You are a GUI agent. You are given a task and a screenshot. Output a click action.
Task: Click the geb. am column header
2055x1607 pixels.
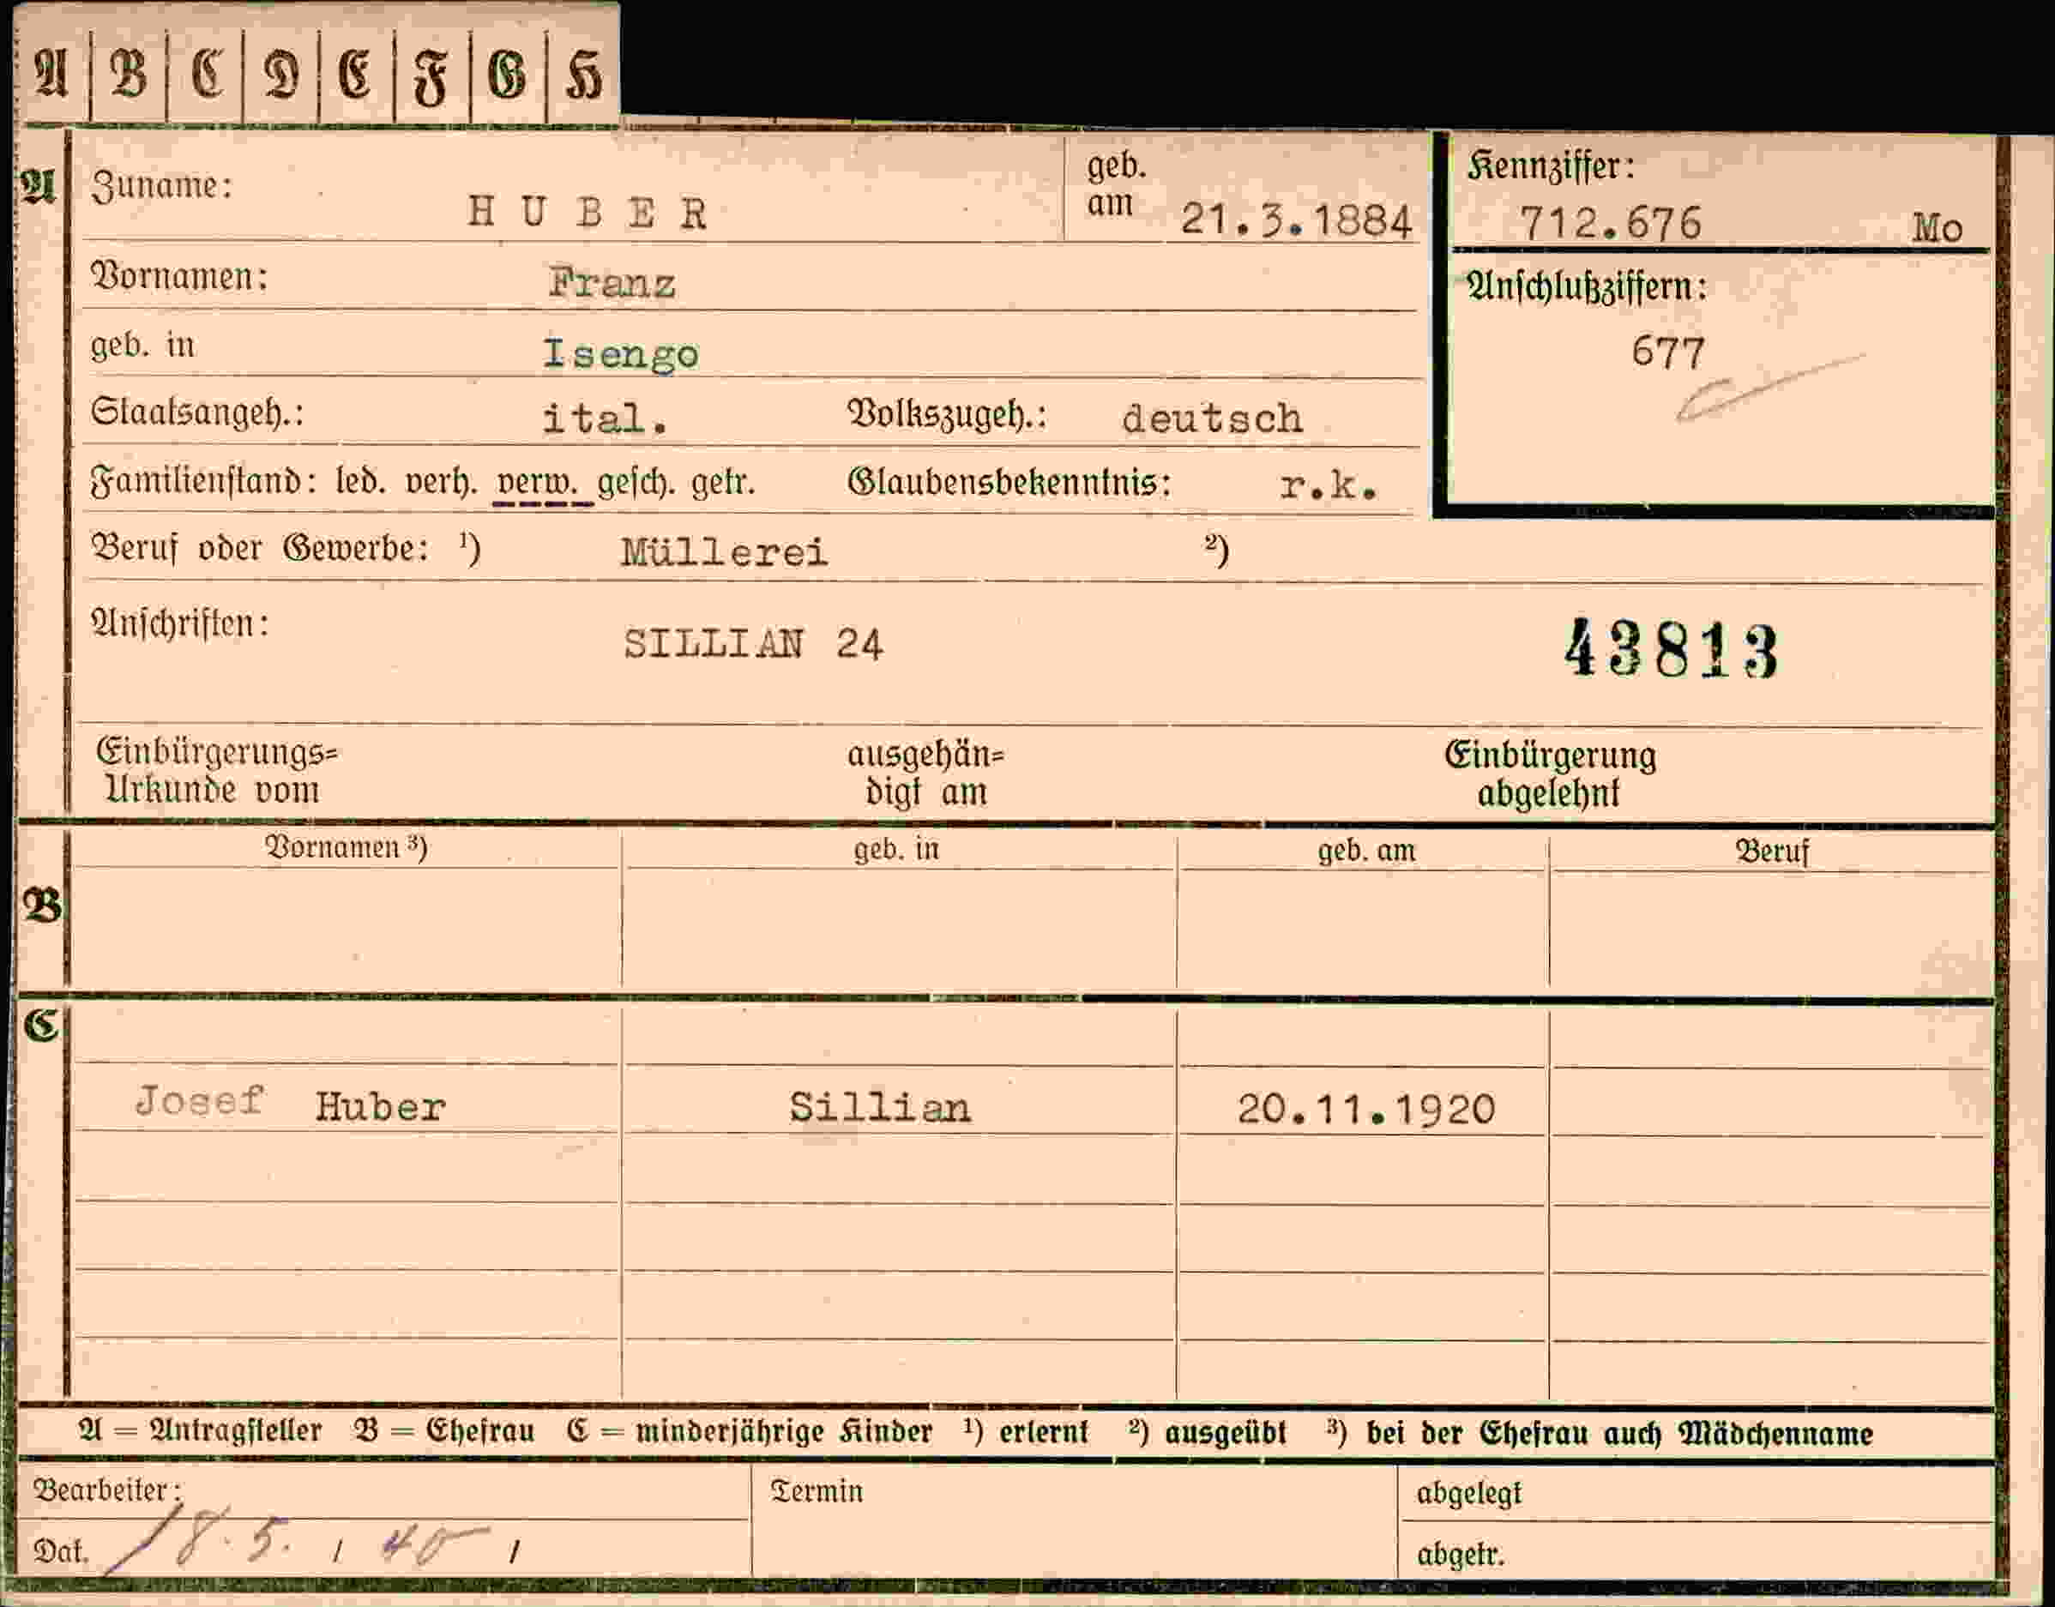(1366, 852)
